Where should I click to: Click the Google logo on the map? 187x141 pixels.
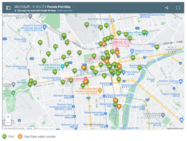coord(88,125)
